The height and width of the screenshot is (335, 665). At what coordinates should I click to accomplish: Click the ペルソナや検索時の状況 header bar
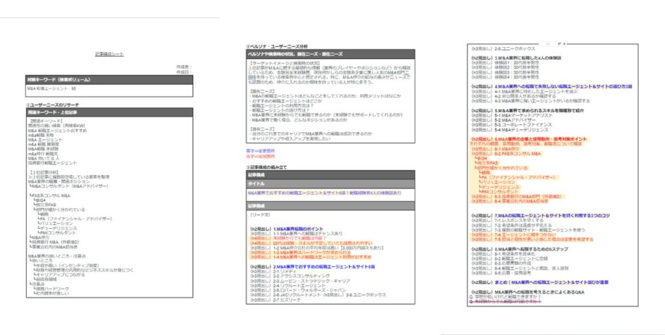point(295,54)
